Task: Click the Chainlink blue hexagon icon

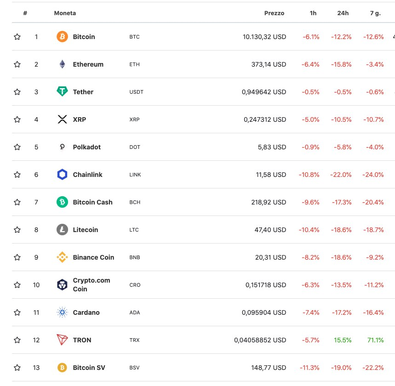Action: click(62, 175)
